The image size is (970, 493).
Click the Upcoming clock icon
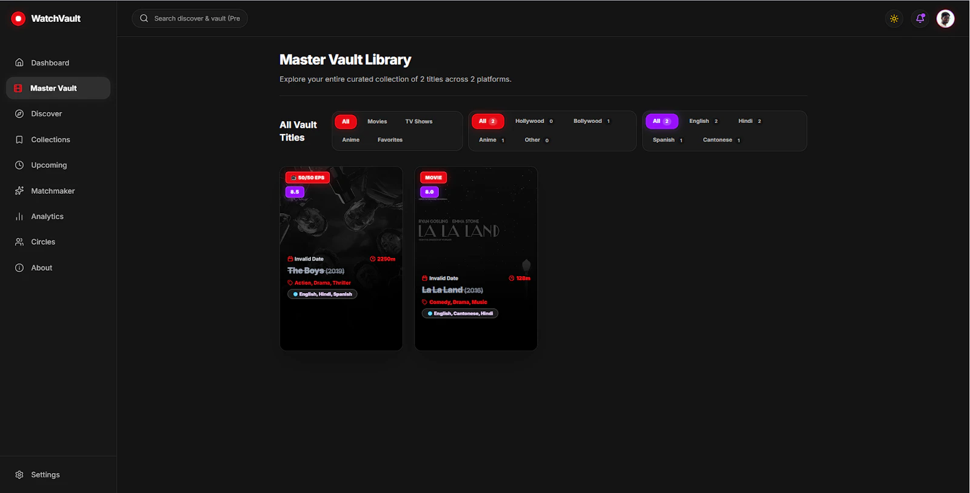click(19, 165)
